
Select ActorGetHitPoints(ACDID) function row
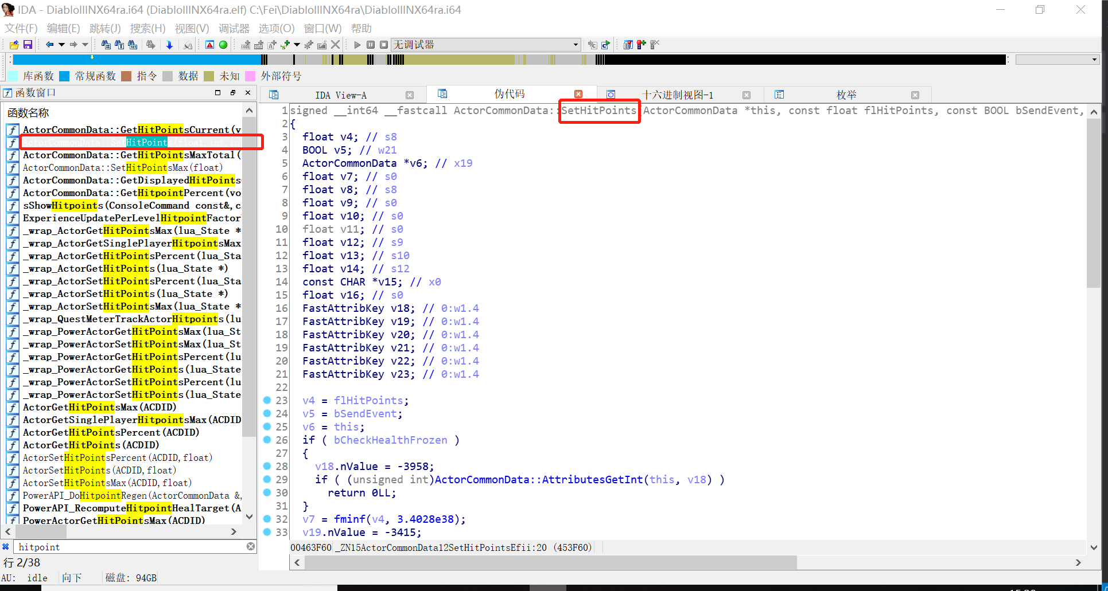point(124,445)
